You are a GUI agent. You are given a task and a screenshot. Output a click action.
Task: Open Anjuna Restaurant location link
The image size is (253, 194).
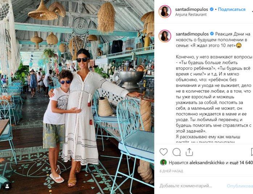coord(191,15)
